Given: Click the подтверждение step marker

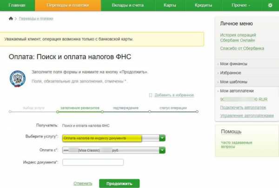Looking at the screenshot, I should coord(102,112).
